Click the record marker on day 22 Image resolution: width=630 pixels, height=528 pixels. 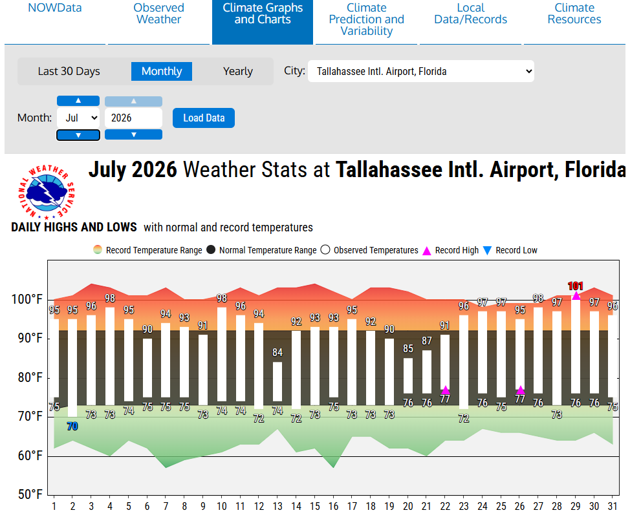click(445, 390)
